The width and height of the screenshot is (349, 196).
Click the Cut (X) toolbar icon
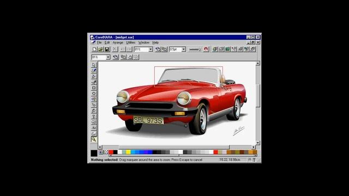point(115,50)
